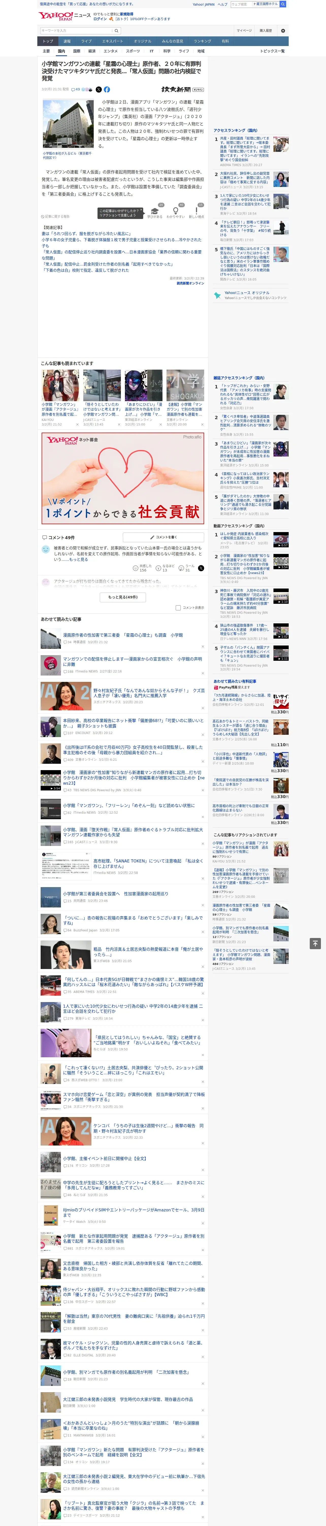
Task: Select the 国際 category in sub navigation
Action: click(76, 51)
